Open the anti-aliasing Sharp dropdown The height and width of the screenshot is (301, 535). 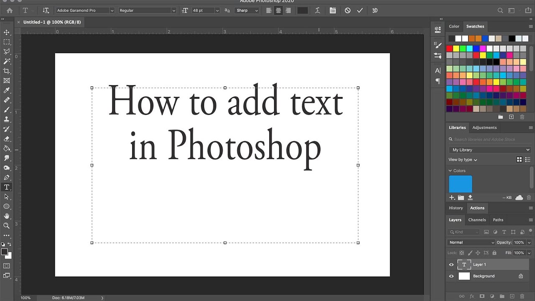(247, 10)
